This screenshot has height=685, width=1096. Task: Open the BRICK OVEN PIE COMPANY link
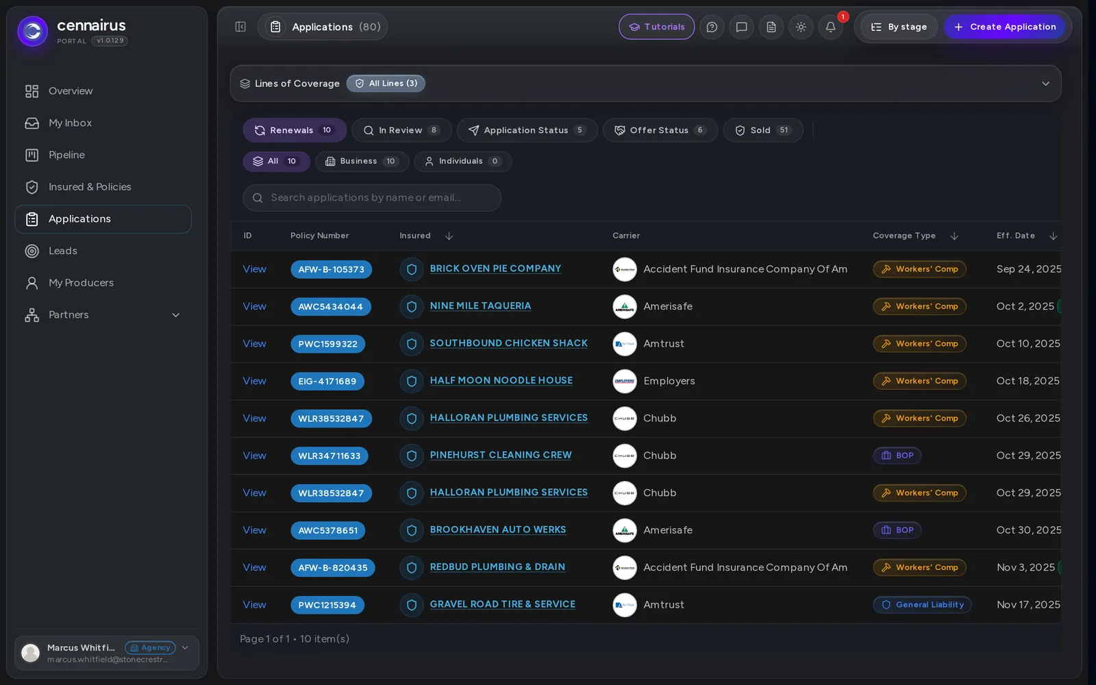coord(495,269)
